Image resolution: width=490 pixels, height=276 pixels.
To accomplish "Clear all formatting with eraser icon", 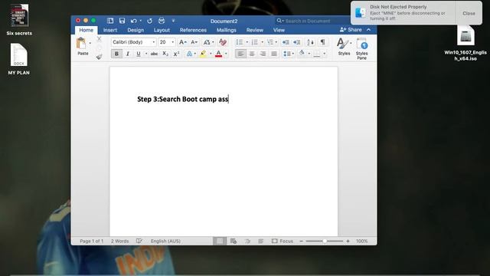I will (223, 42).
